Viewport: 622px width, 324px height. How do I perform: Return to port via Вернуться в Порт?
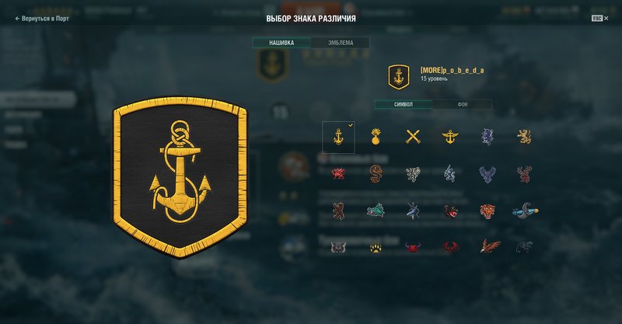[42, 18]
